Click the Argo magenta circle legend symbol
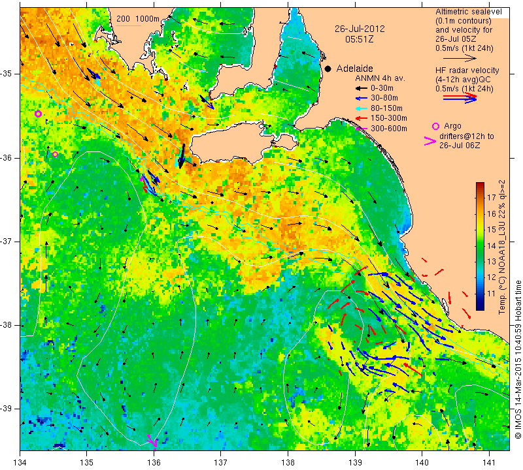The width and height of the screenshot is (523, 470). click(x=435, y=126)
